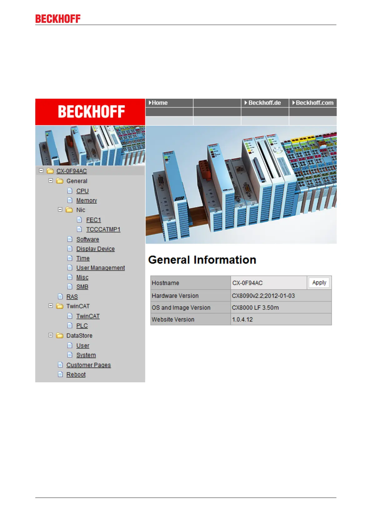Click the large CX hardware banner image
The width and height of the screenshot is (372, 526).
241,185
